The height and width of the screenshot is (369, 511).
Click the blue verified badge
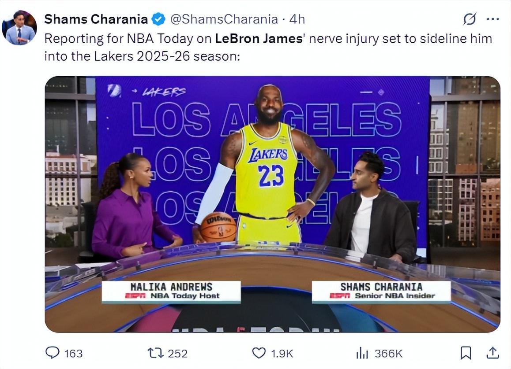point(158,19)
